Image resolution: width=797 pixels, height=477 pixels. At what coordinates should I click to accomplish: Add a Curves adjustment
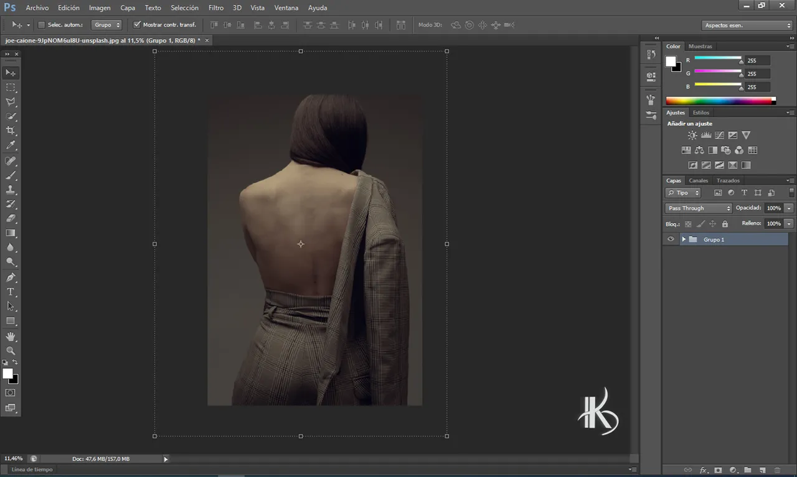(719, 135)
